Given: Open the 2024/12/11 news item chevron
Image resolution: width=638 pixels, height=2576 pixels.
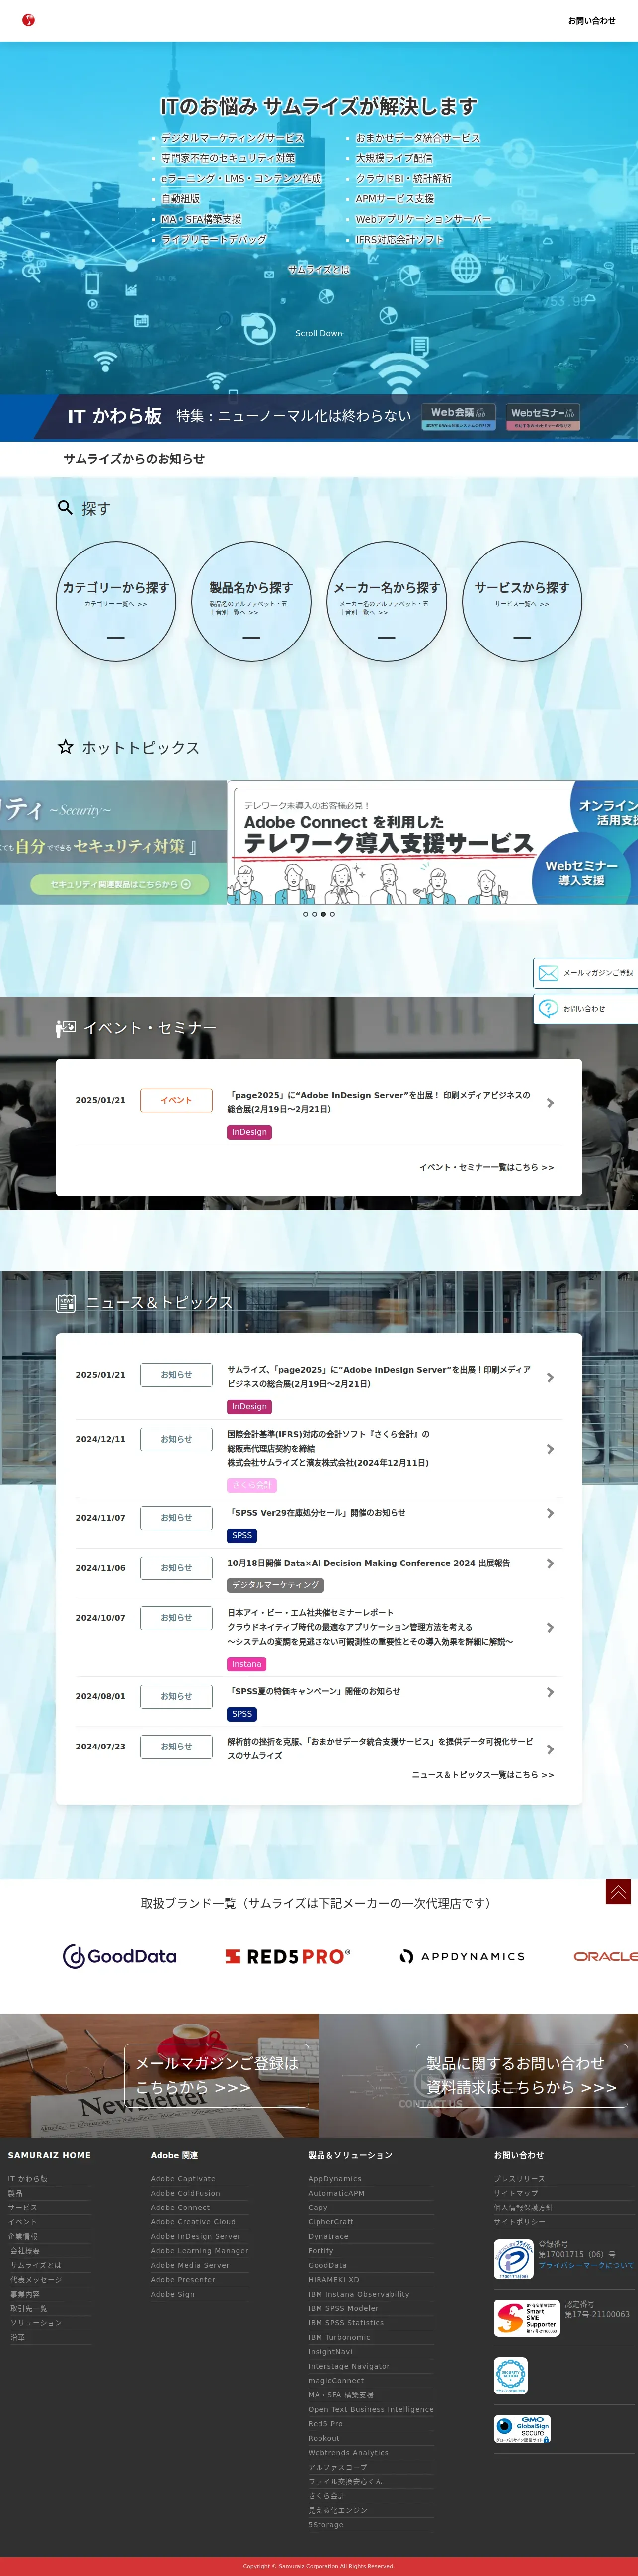Looking at the screenshot, I should [550, 1449].
